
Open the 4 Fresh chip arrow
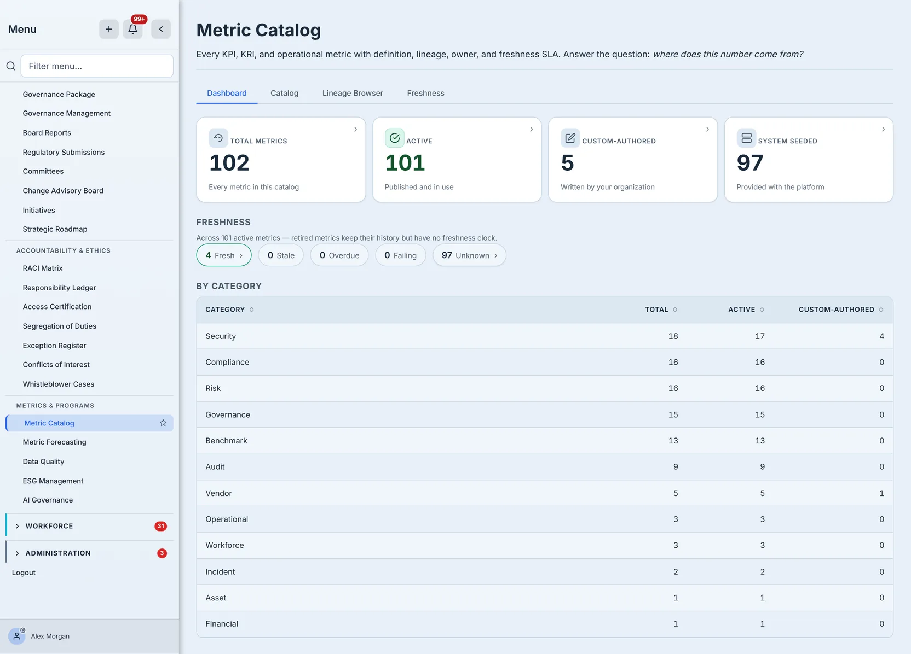coord(241,255)
